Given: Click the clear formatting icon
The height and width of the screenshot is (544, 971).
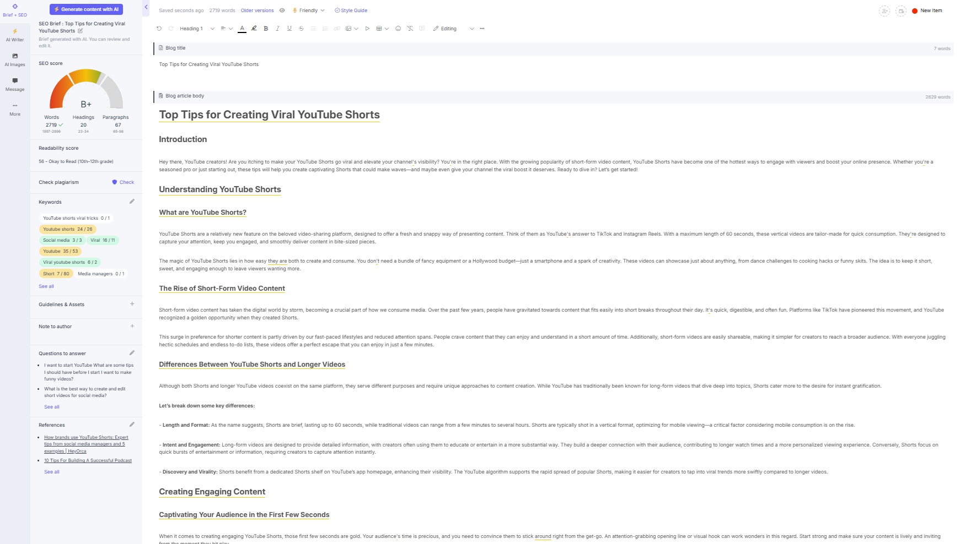Looking at the screenshot, I should point(410,29).
